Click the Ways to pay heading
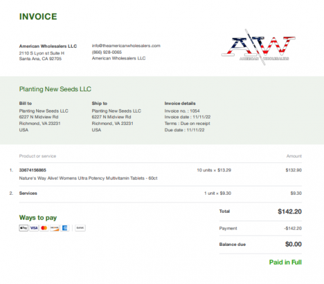The width and height of the screenshot is (324, 284). click(38, 217)
